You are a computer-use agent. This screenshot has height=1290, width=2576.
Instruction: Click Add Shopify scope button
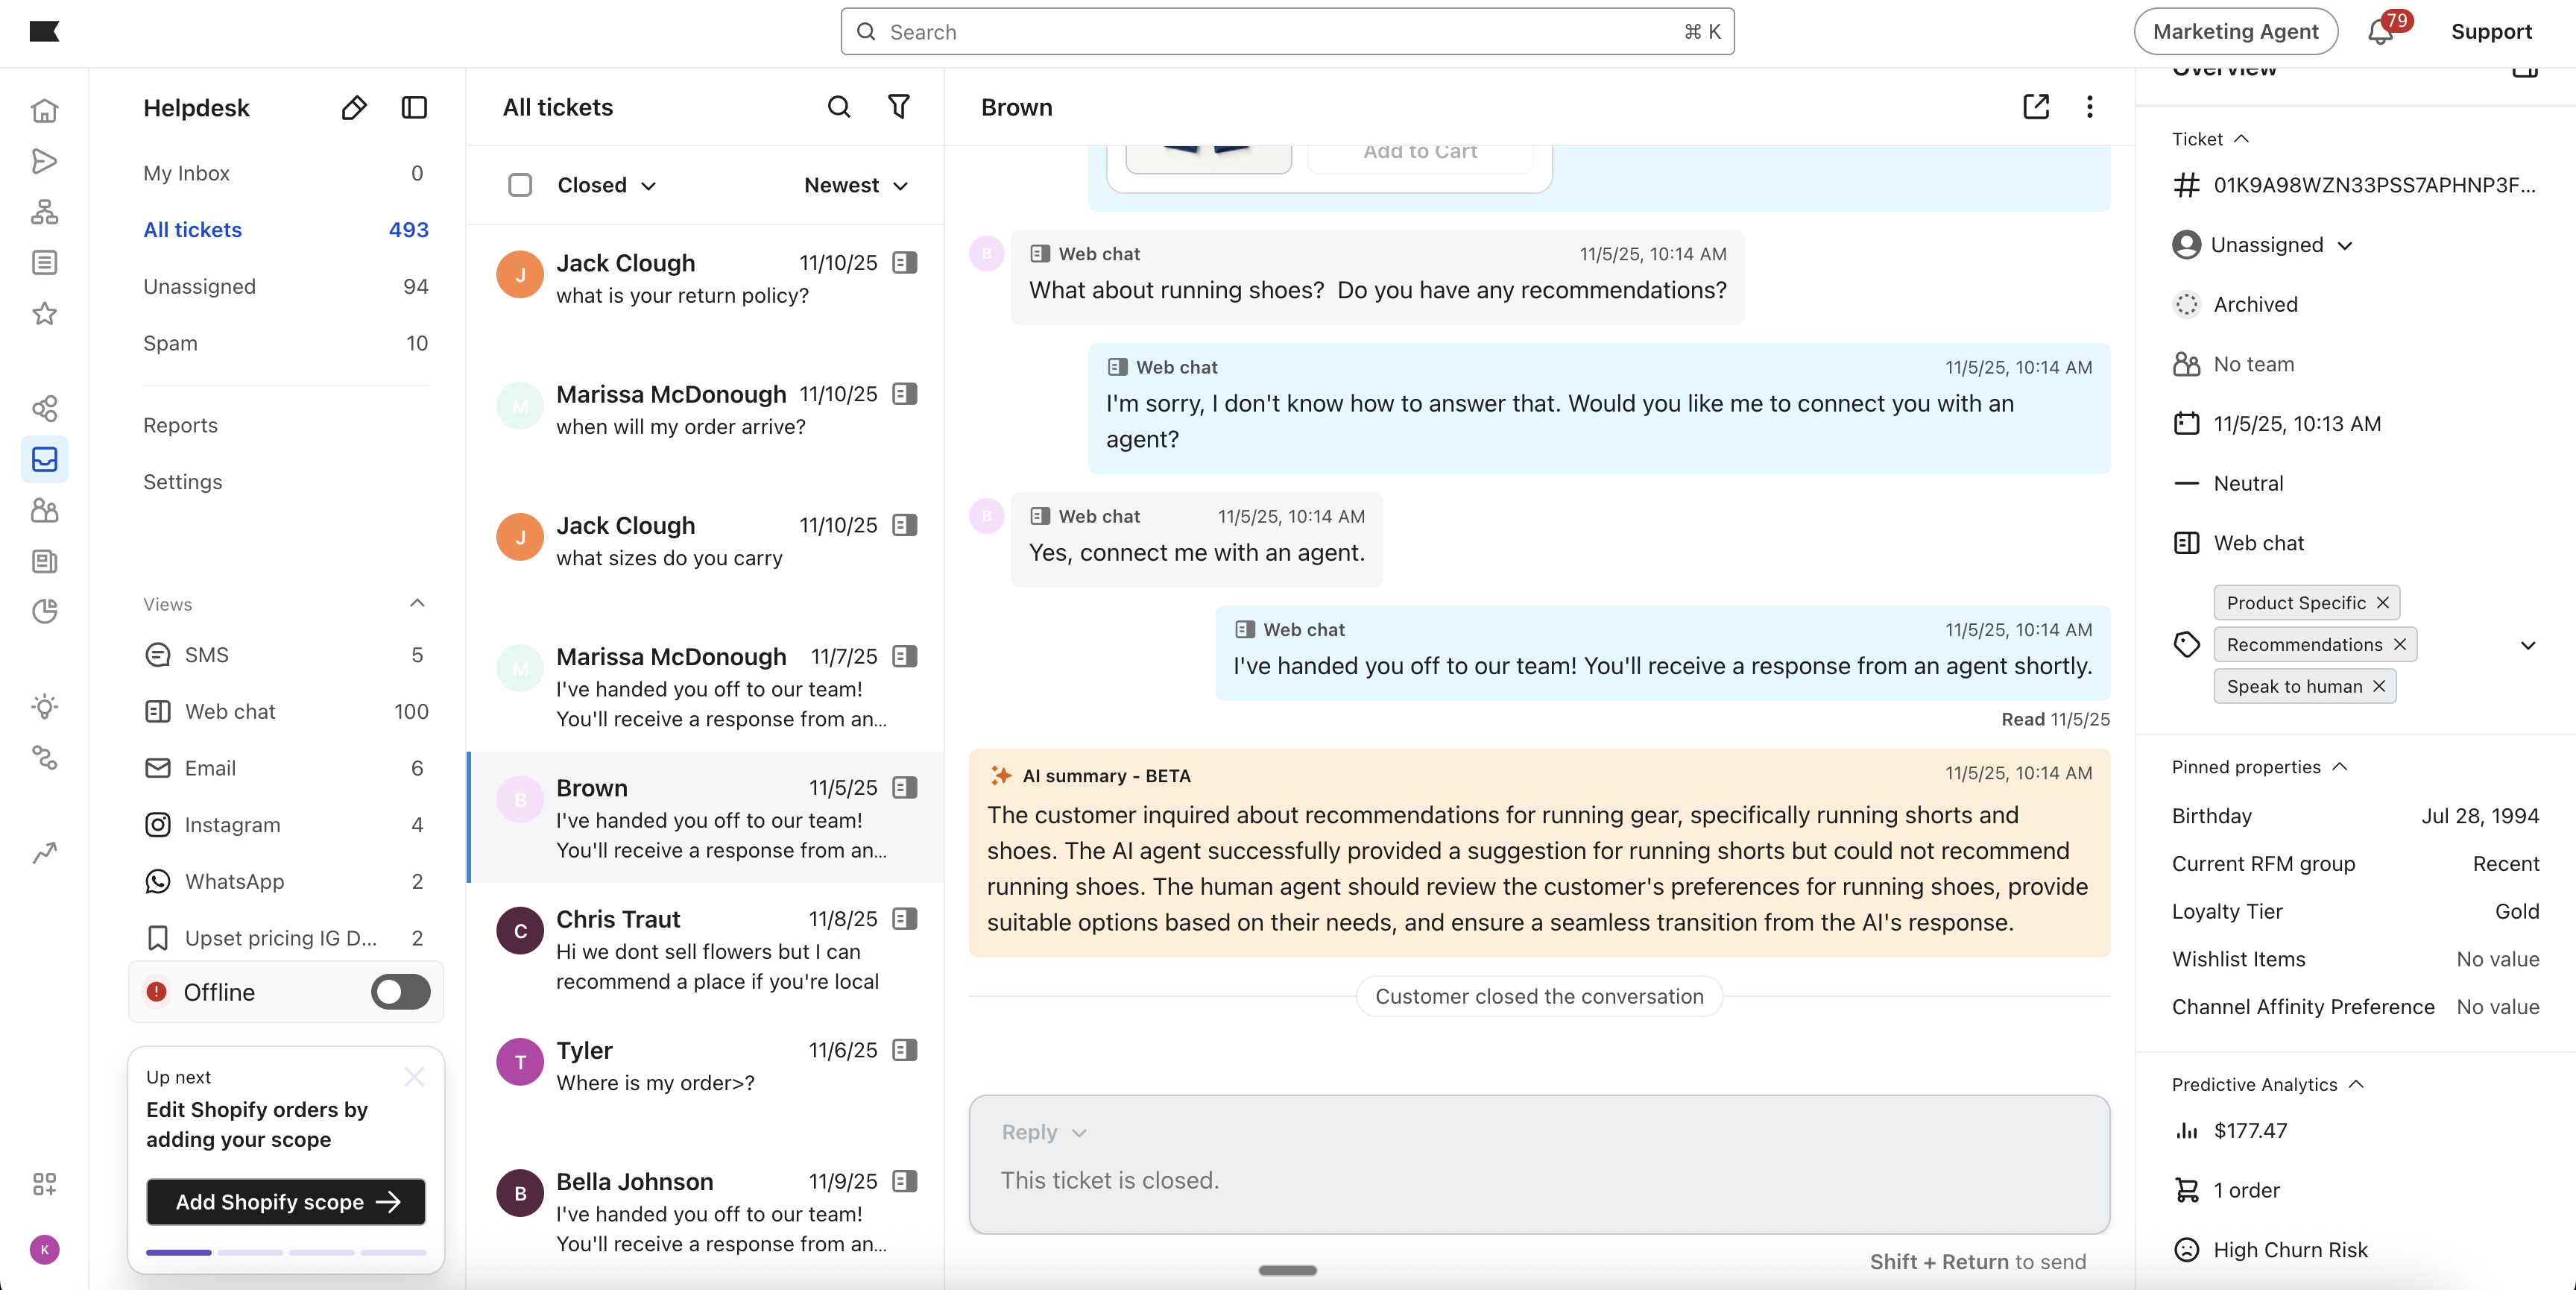point(286,1202)
